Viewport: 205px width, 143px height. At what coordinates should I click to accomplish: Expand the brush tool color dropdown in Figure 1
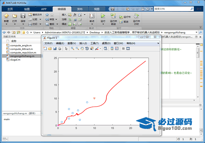click(x=100, y=49)
